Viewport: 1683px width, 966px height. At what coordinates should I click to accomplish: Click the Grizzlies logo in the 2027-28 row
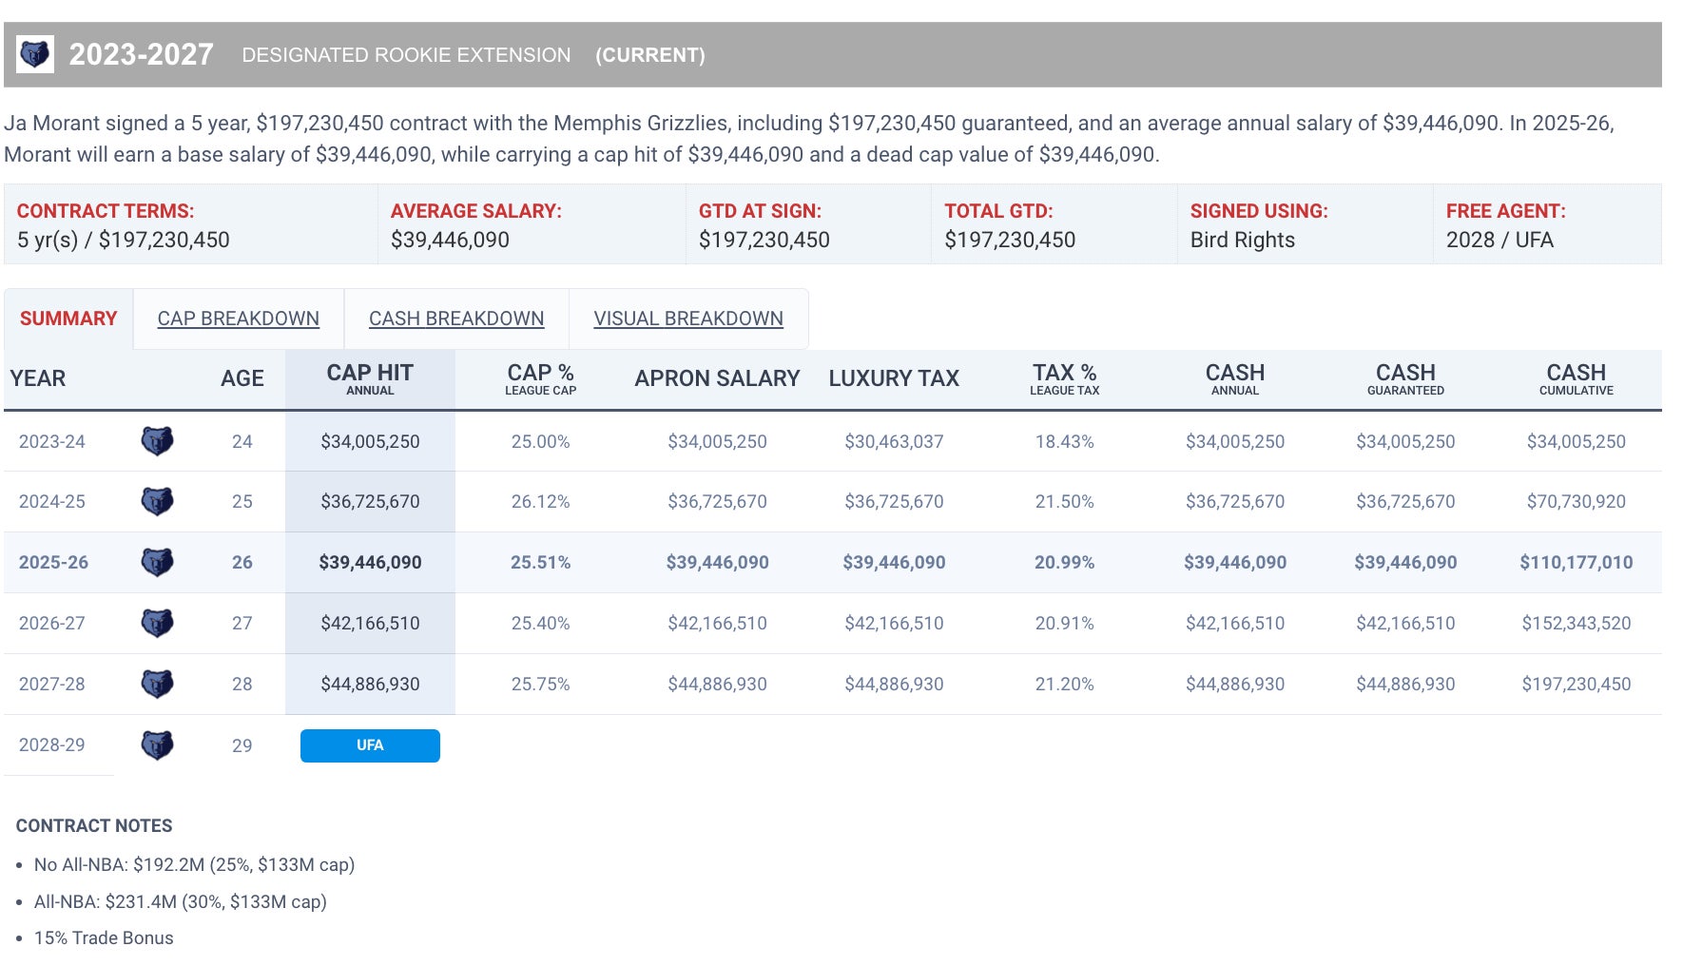click(x=157, y=684)
